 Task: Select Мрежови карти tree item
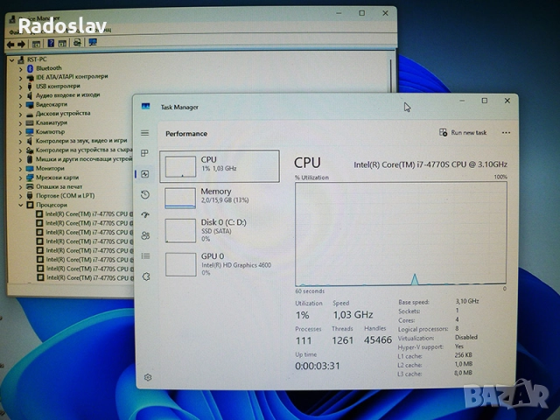pos(57,178)
